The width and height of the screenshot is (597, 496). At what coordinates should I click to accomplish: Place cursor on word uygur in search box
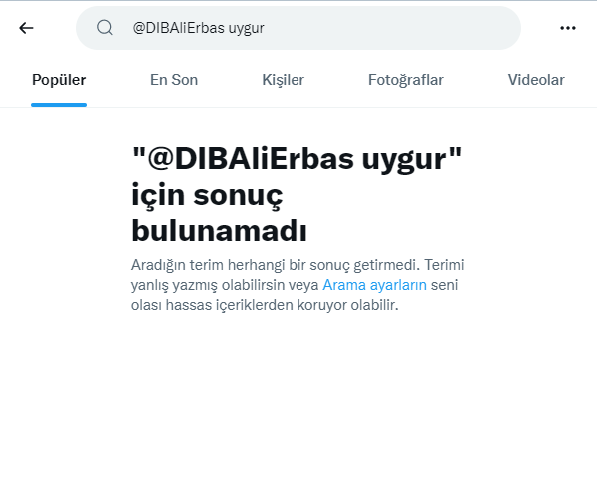click(x=246, y=28)
